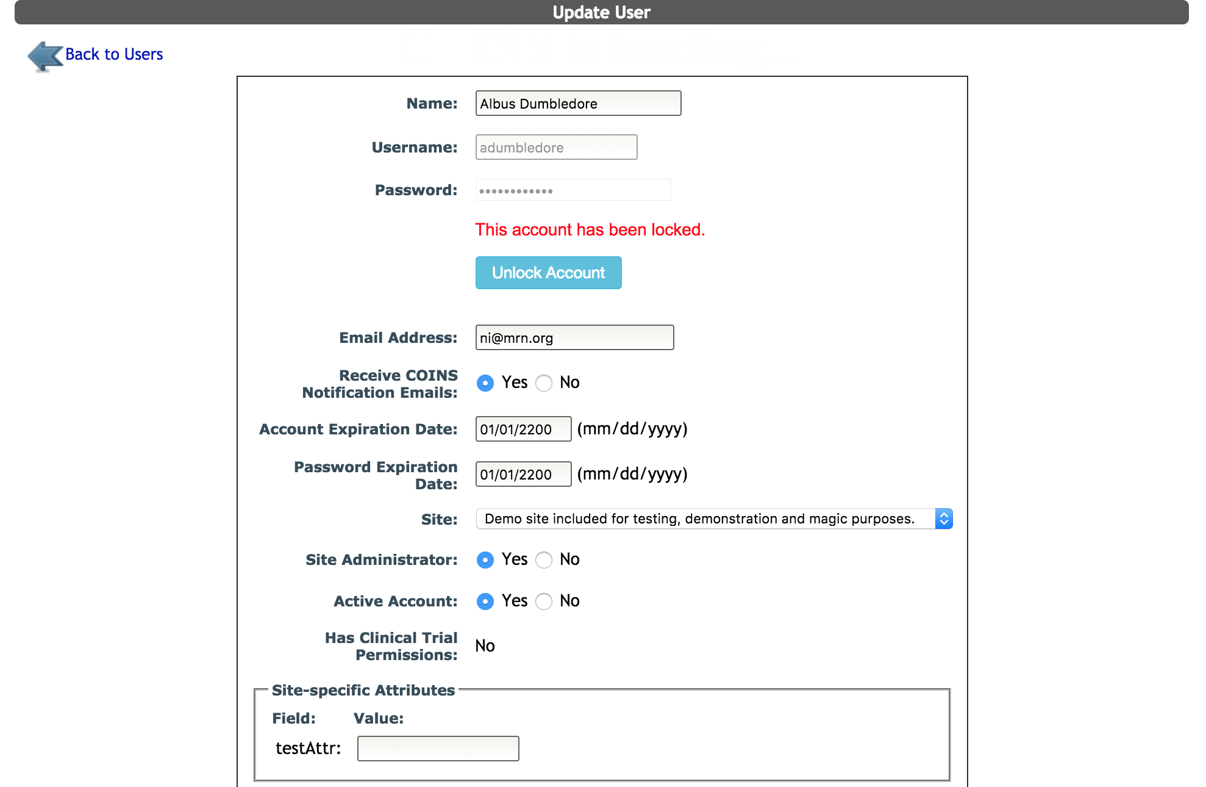Click the Password Expiration Date field
1206x787 pixels.
click(523, 474)
